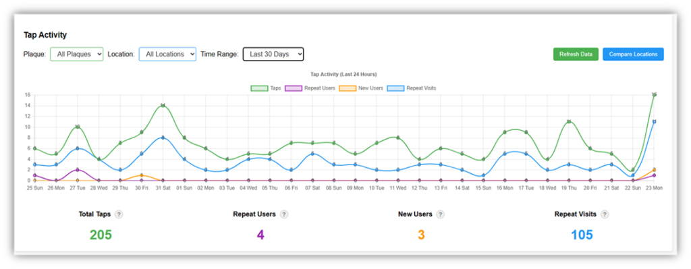
Task: Click the help icon beside Total Taps
Action: pyautogui.click(x=119, y=214)
